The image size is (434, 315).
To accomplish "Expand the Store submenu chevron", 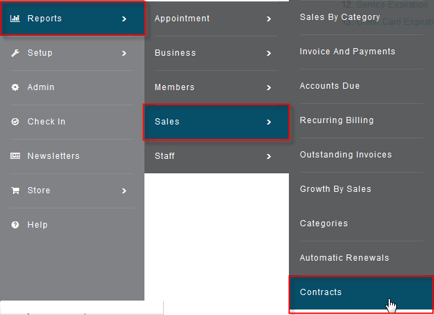I will [x=124, y=191].
